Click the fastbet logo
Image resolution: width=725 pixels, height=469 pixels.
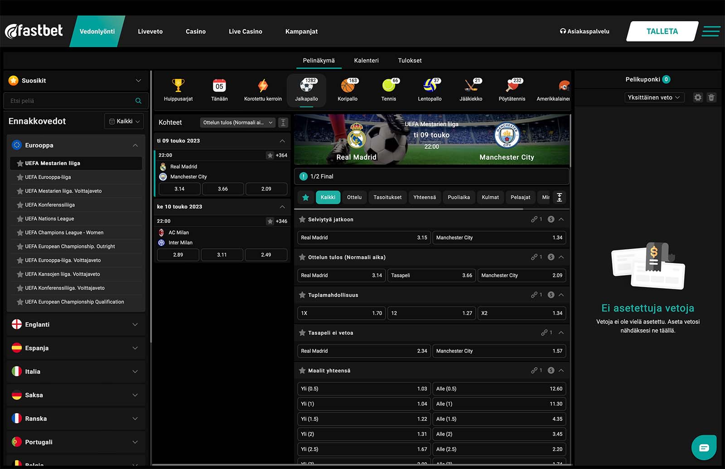coord(34,31)
